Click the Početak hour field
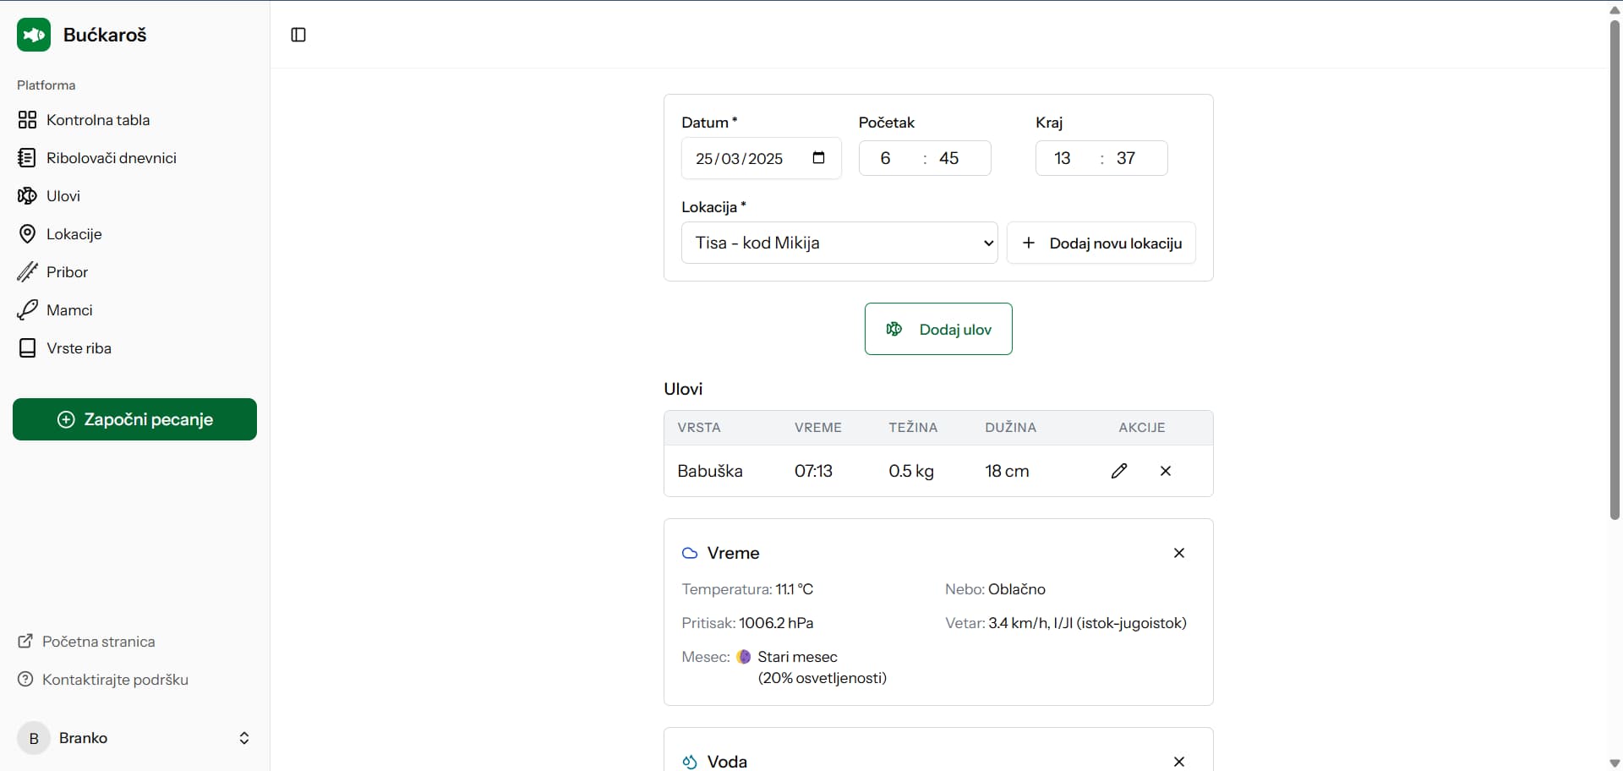The width and height of the screenshot is (1623, 771). click(x=886, y=159)
